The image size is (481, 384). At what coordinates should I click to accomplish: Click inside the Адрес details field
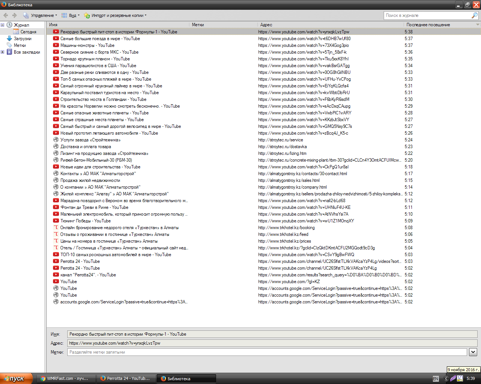tap(272, 343)
